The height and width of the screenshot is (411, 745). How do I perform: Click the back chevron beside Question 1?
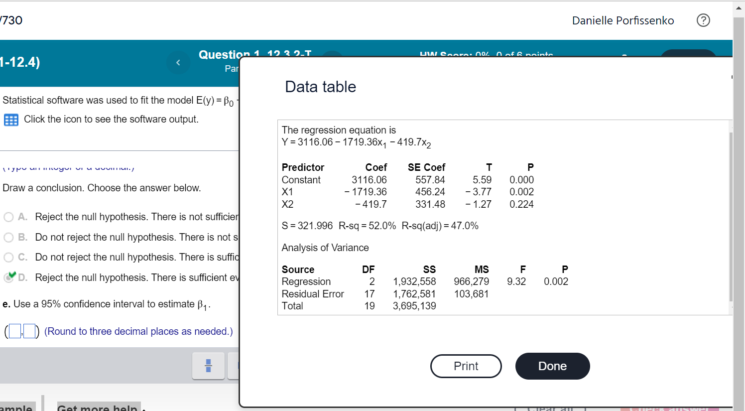(178, 62)
